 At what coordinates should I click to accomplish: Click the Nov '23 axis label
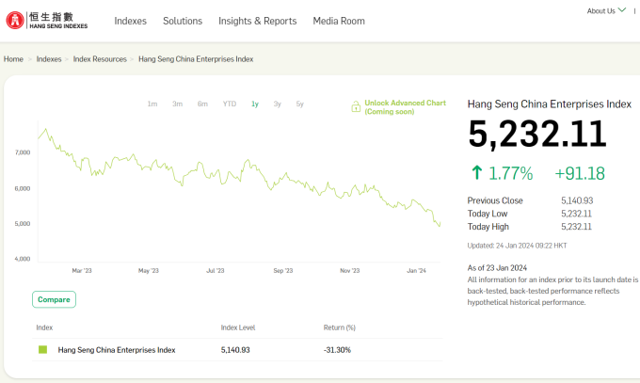click(x=350, y=270)
